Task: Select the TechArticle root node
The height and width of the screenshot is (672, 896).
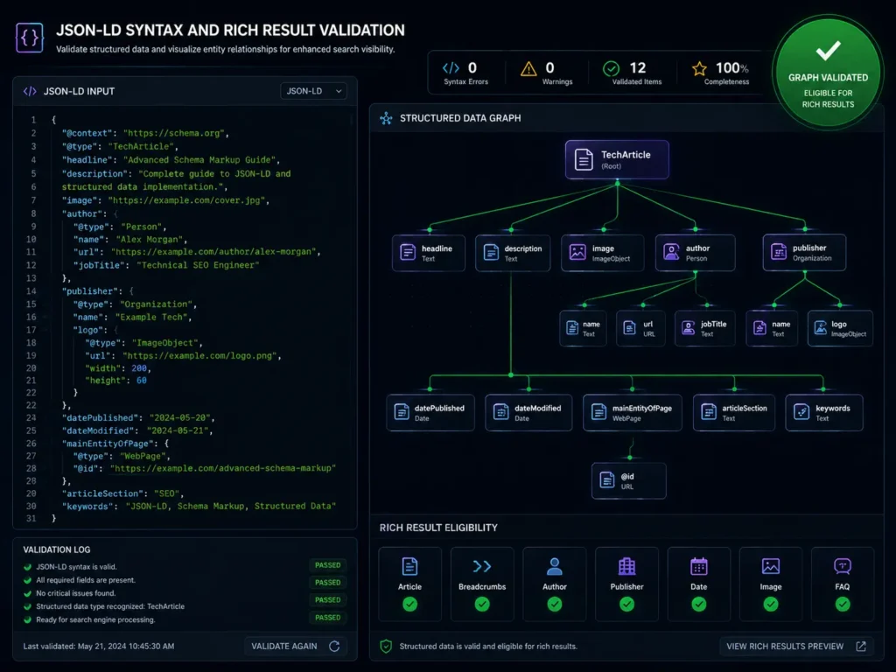Action: point(617,159)
